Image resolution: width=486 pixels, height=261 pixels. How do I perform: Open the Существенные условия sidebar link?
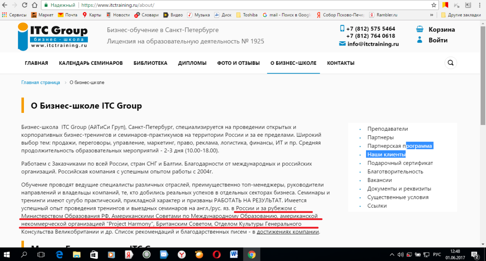pyautogui.click(x=398, y=197)
